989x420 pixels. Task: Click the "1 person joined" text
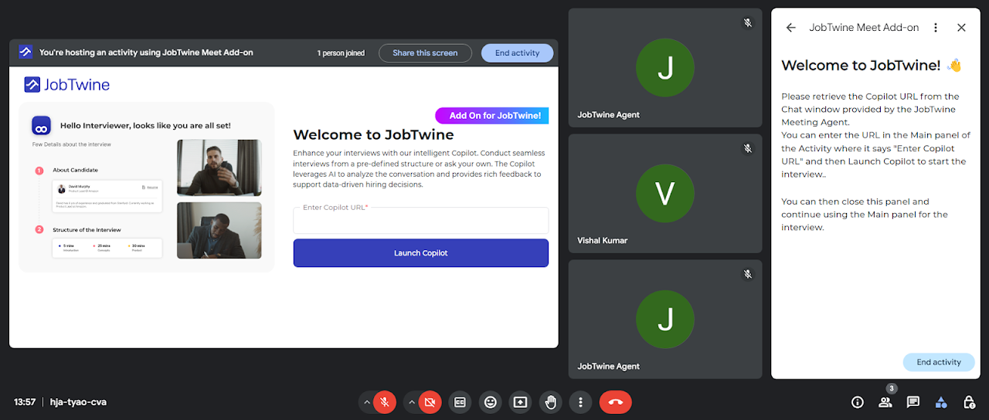(341, 53)
